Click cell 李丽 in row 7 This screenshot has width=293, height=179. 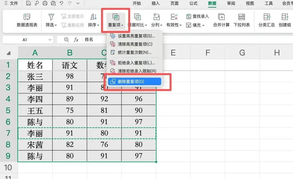[35, 133]
